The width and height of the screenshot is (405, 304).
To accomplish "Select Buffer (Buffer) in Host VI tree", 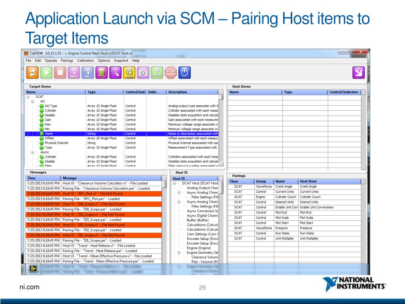I will click(x=198, y=220).
